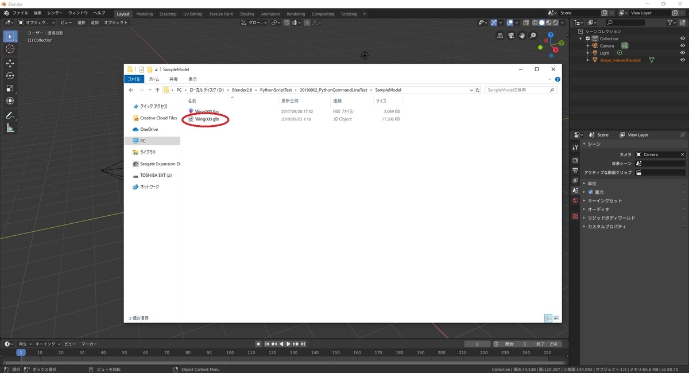The width and height of the screenshot is (689, 373).
Task: Toggle the 重力 (gravity) checkbox
Action: pyautogui.click(x=590, y=192)
